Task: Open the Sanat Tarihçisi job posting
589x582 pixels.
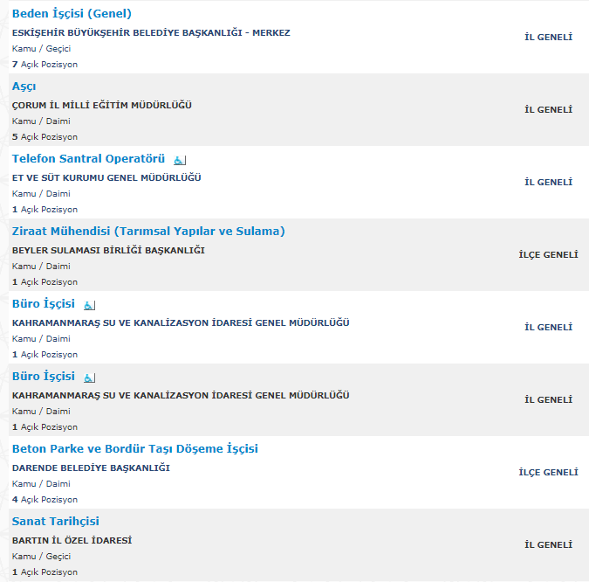Action: tap(56, 522)
